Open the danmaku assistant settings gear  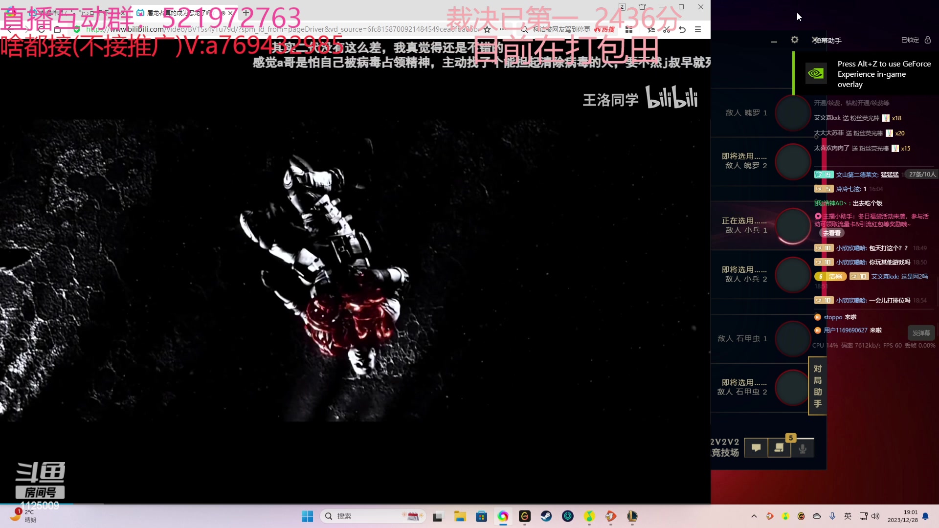(x=795, y=40)
